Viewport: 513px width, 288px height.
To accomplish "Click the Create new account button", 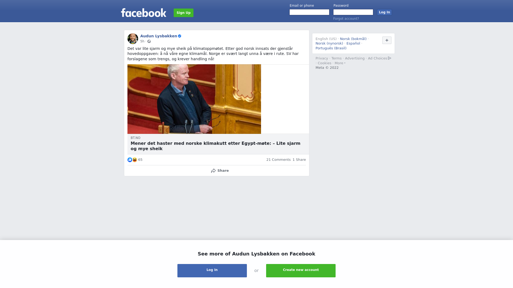I will click(x=301, y=271).
